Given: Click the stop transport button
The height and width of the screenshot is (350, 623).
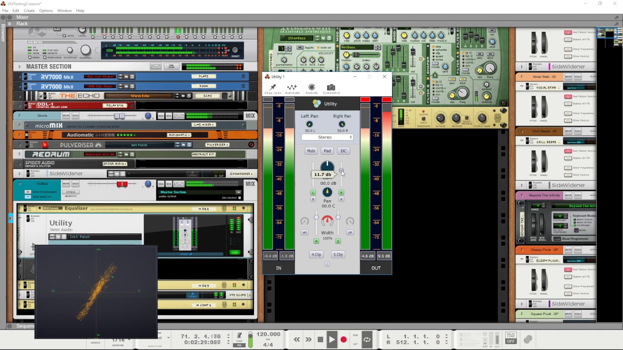Looking at the screenshot, I should click(x=320, y=339).
